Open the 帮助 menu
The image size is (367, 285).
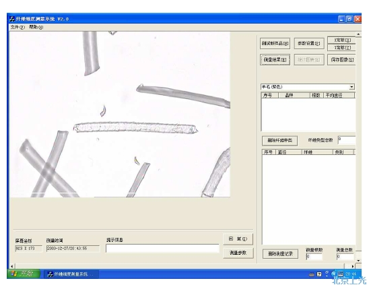click(36, 27)
